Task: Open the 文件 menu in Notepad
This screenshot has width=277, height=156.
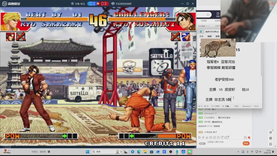Action: point(202,36)
